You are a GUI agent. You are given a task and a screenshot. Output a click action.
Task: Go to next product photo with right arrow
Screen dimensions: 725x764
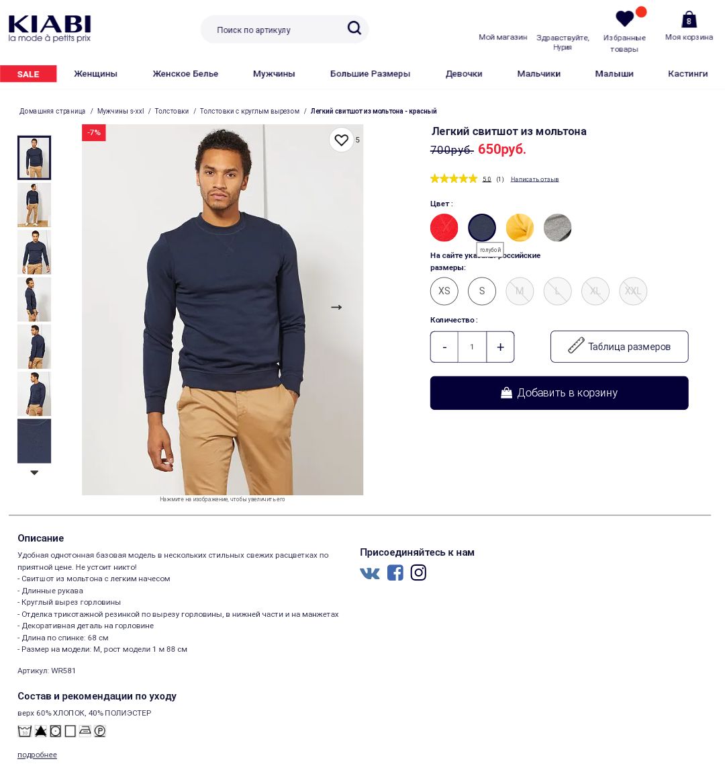(x=336, y=308)
